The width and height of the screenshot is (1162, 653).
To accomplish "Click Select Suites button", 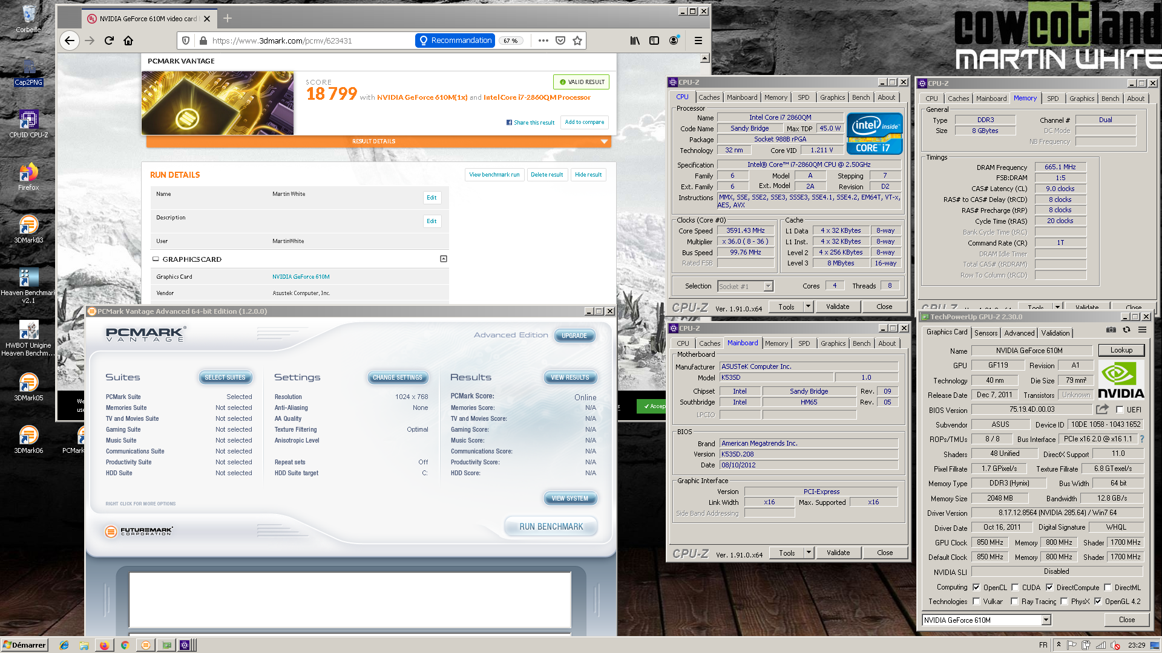I will [225, 377].
